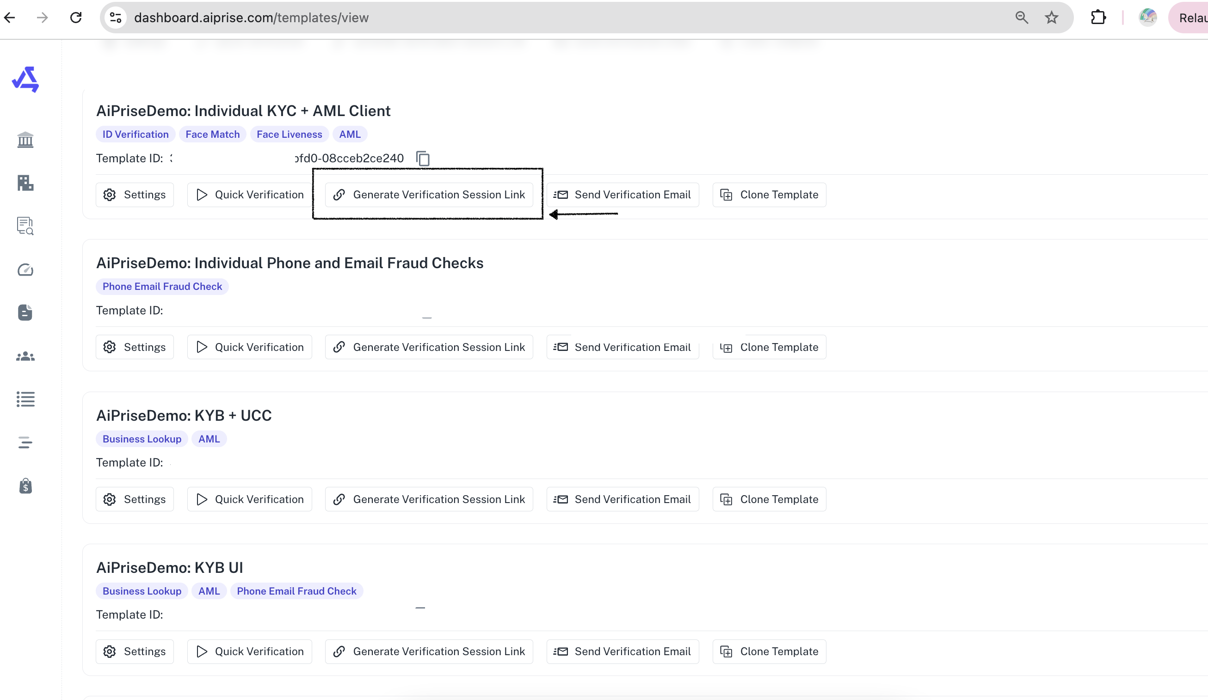
Task: Go back to the previous page
Action: click(10, 18)
